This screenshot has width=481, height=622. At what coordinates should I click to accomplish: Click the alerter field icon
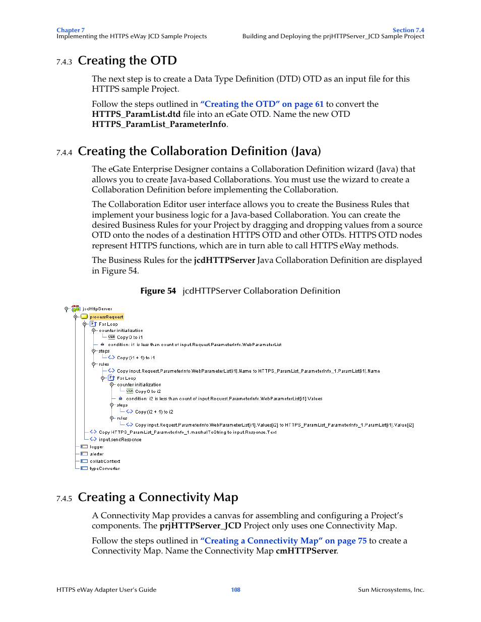click(x=84, y=454)
